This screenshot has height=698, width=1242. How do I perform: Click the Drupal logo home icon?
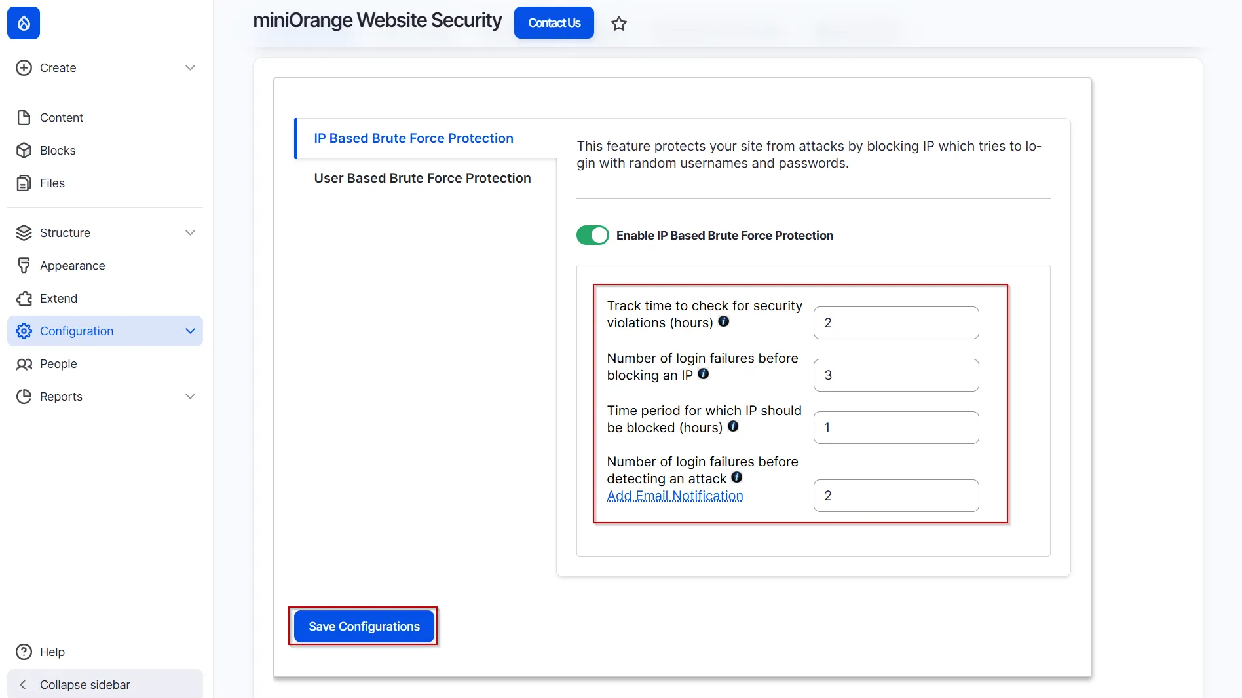click(24, 23)
